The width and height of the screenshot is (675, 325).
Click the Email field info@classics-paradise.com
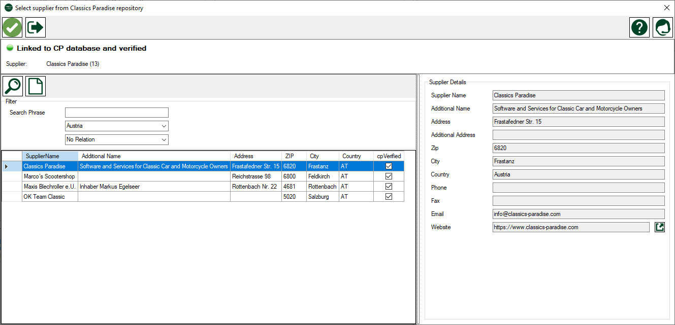click(578, 214)
